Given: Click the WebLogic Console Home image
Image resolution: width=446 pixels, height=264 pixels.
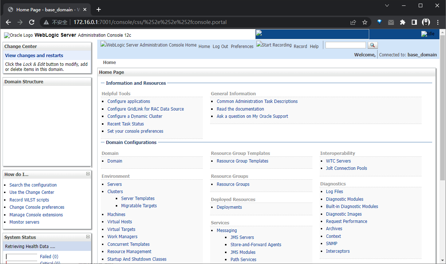Looking at the screenshot, I should point(149,45).
